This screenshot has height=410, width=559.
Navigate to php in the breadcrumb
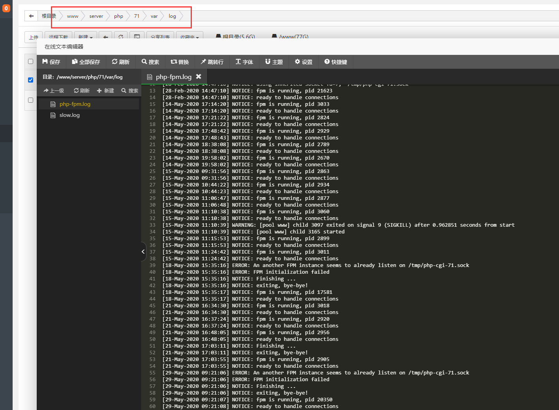click(x=118, y=16)
